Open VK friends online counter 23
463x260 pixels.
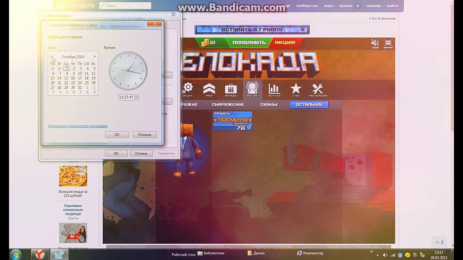(x=439, y=242)
